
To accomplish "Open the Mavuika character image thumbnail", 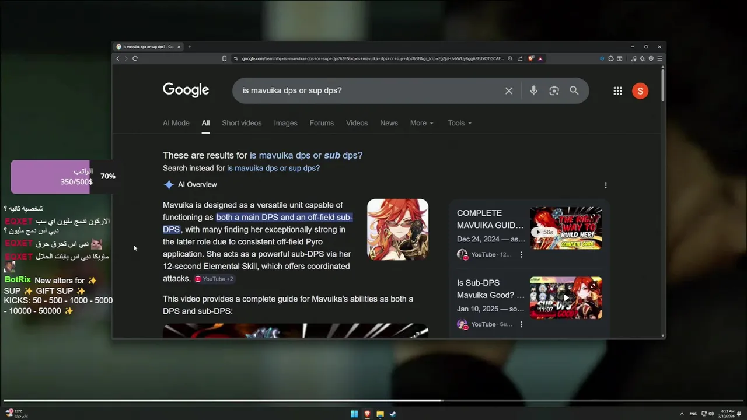I will pyautogui.click(x=397, y=229).
